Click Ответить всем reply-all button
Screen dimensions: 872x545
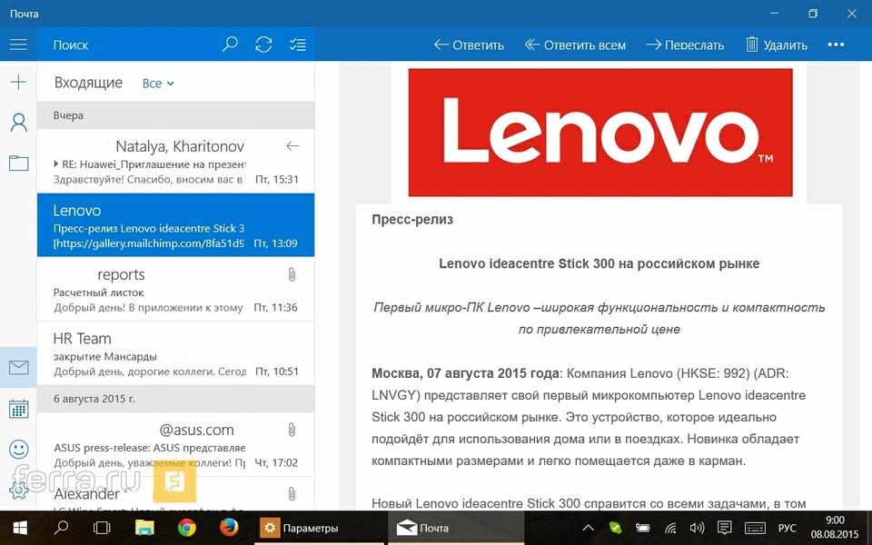click(575, 45)
